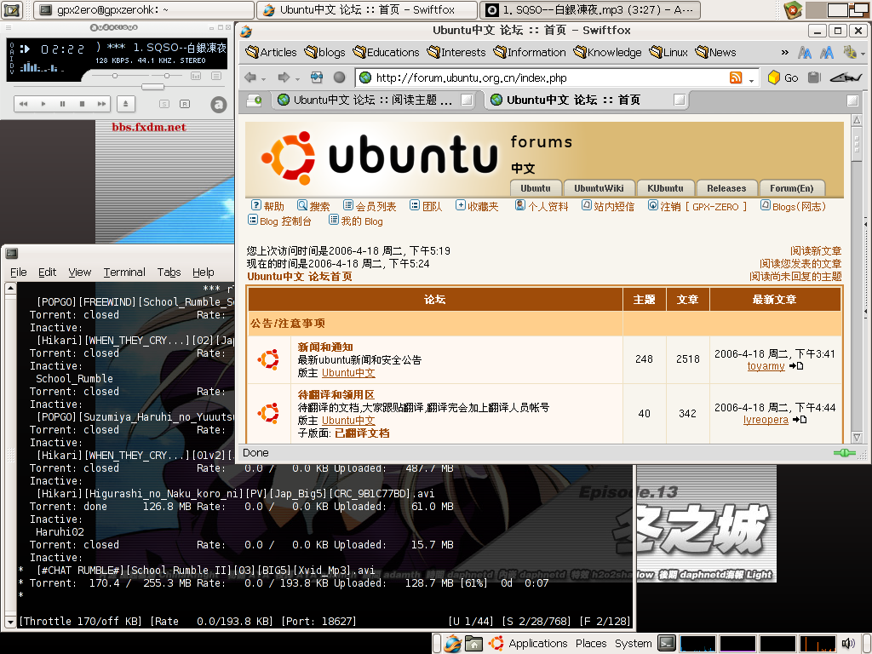Open the Audacious main menu icon at top-left
This screenshot has height=654, width=872.
point(9,27)
